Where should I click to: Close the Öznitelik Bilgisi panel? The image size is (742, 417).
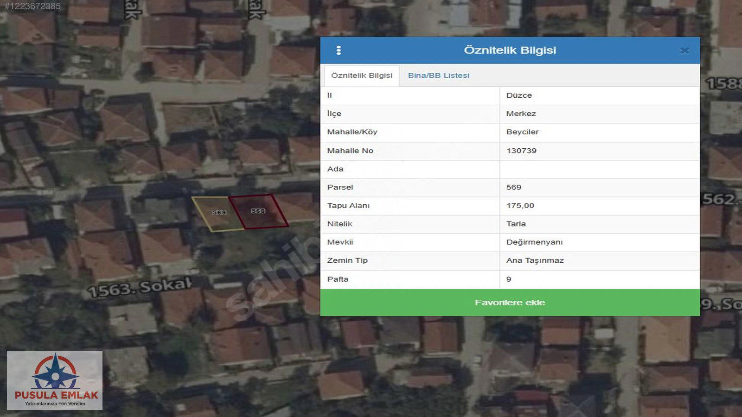tap(684, 51)
